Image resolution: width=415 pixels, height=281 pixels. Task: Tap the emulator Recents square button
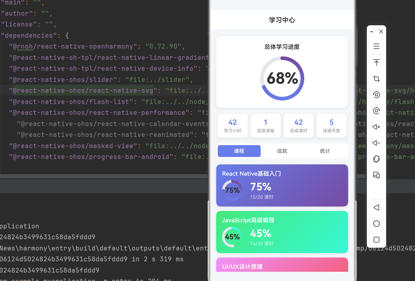point(376,240)
